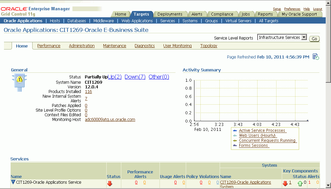
Task: Click scrollbar down arrow at bottom right
Action: click(328, 185)
